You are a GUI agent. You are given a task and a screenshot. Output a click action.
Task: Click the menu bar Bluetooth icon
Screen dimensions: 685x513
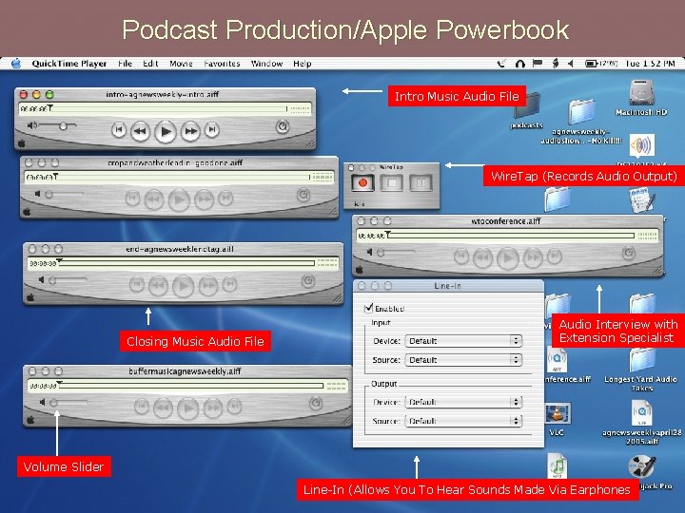(556, 64)
